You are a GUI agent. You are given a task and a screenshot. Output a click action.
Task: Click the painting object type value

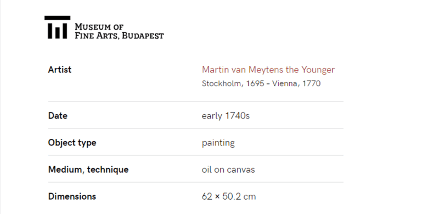click(218, 143)
